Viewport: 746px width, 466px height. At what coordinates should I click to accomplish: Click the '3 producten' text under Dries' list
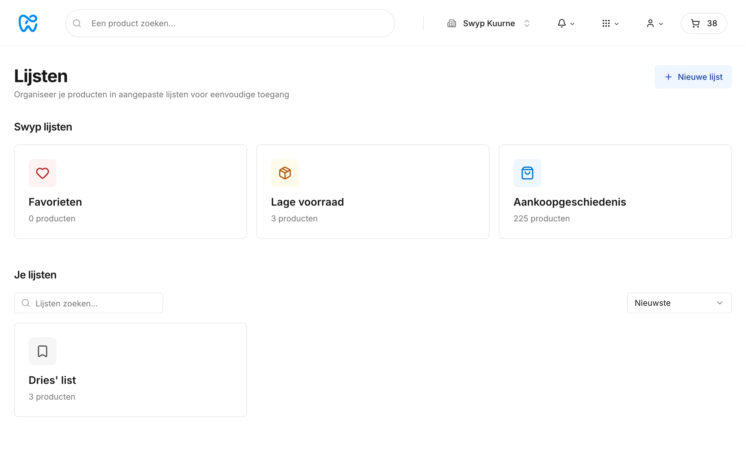point(52,397)
